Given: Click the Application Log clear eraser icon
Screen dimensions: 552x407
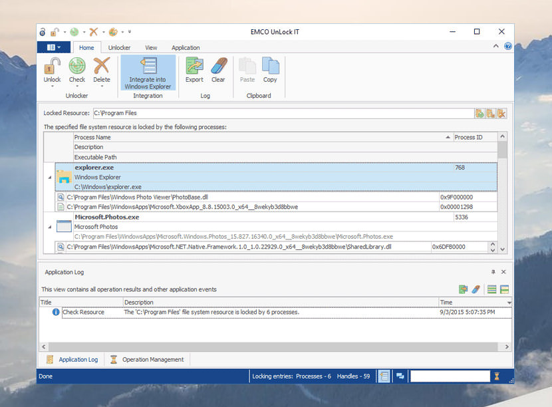Looking at the screenshot, I should point(476,289).
